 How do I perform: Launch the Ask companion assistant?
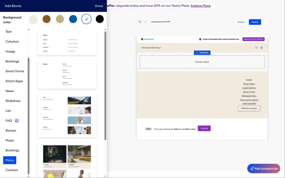264,169
